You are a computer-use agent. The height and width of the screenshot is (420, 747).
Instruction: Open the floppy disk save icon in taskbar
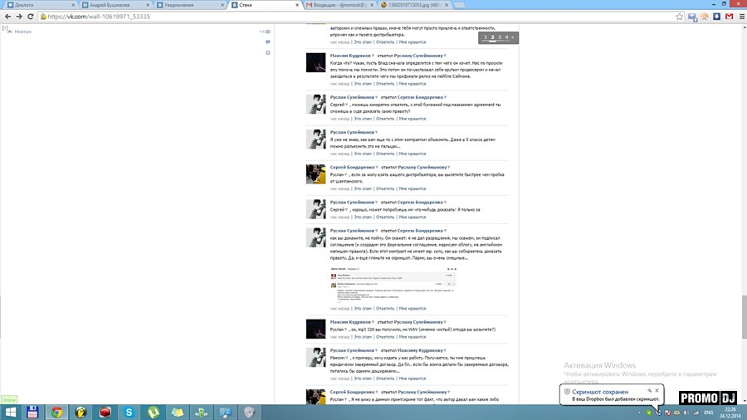click(x=32, y=412)
